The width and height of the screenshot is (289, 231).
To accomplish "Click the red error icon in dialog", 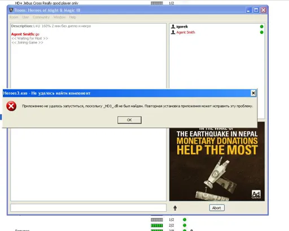I will tap(11, 106).
